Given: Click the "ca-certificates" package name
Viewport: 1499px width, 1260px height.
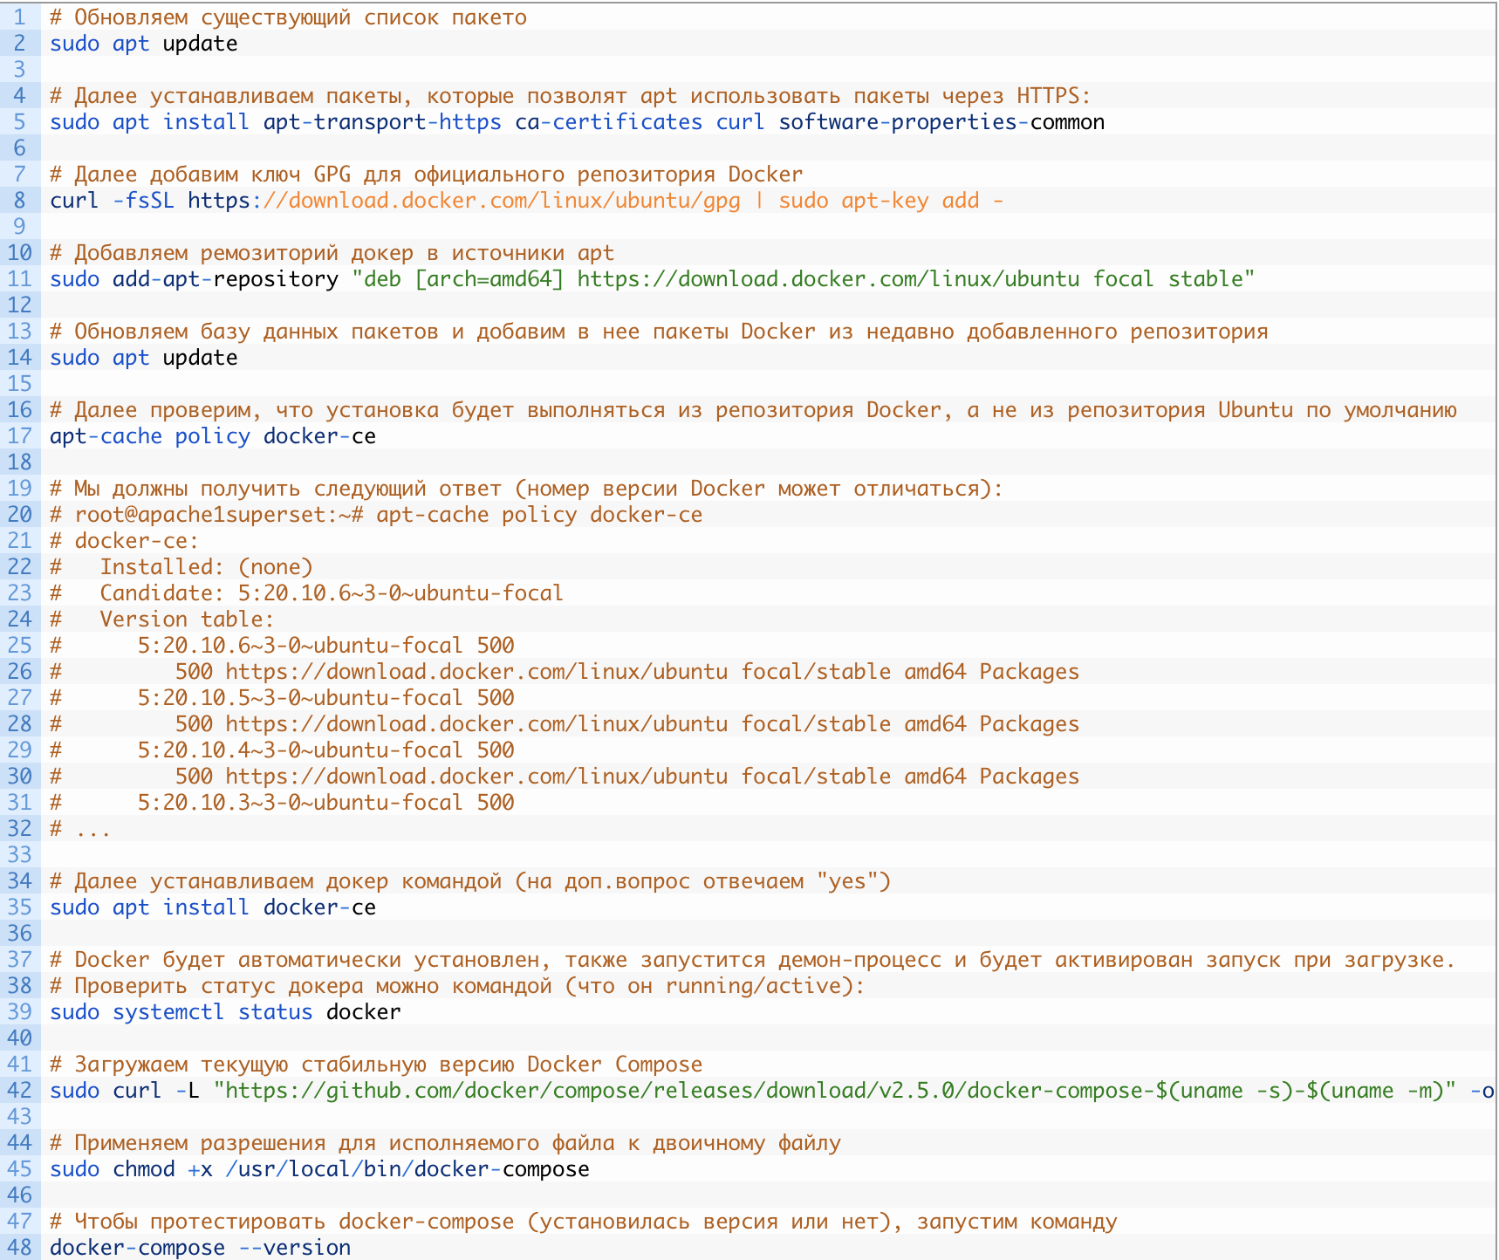Looking at the screenshot, I should [x=608, y=122].
